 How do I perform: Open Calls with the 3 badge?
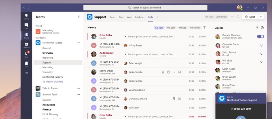(x=26, y=55)
